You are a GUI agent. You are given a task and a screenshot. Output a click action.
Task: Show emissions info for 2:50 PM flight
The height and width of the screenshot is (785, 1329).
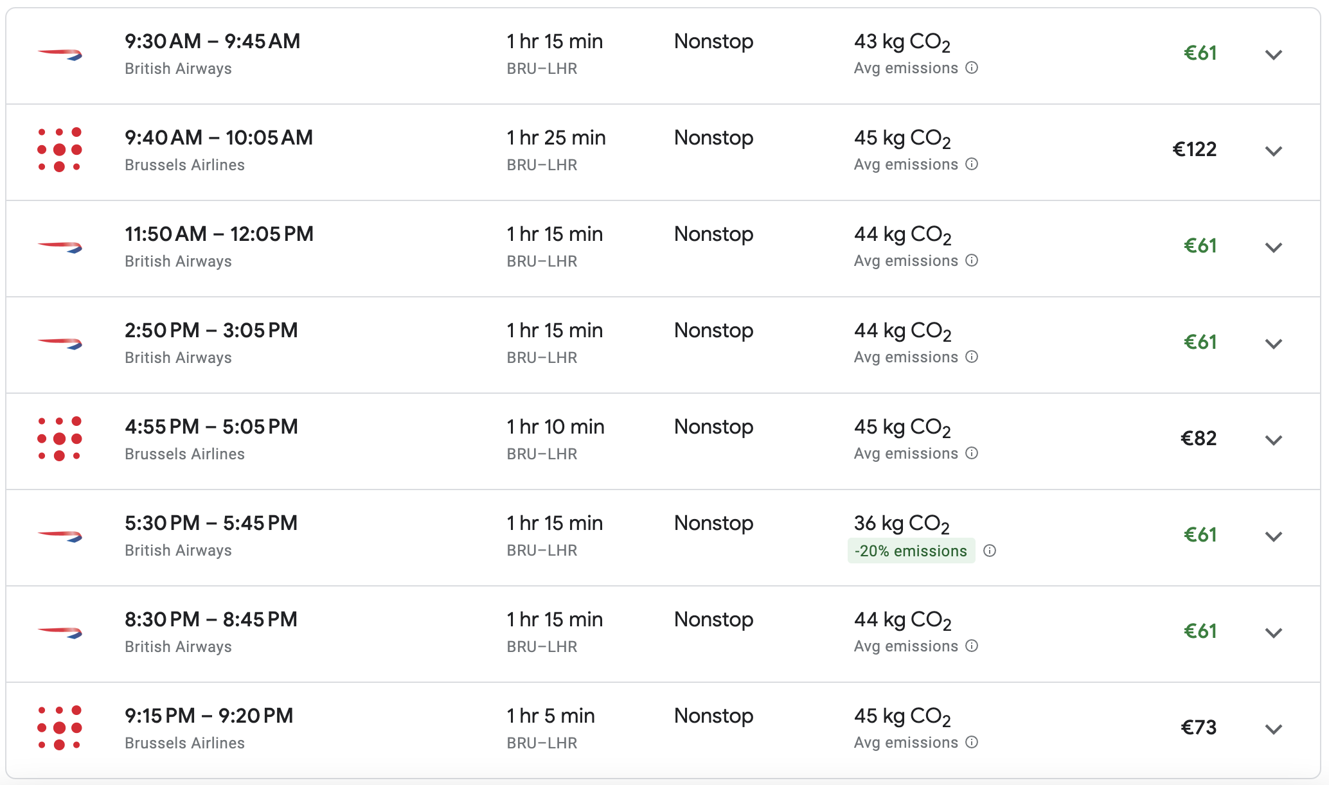click(972, 357)
